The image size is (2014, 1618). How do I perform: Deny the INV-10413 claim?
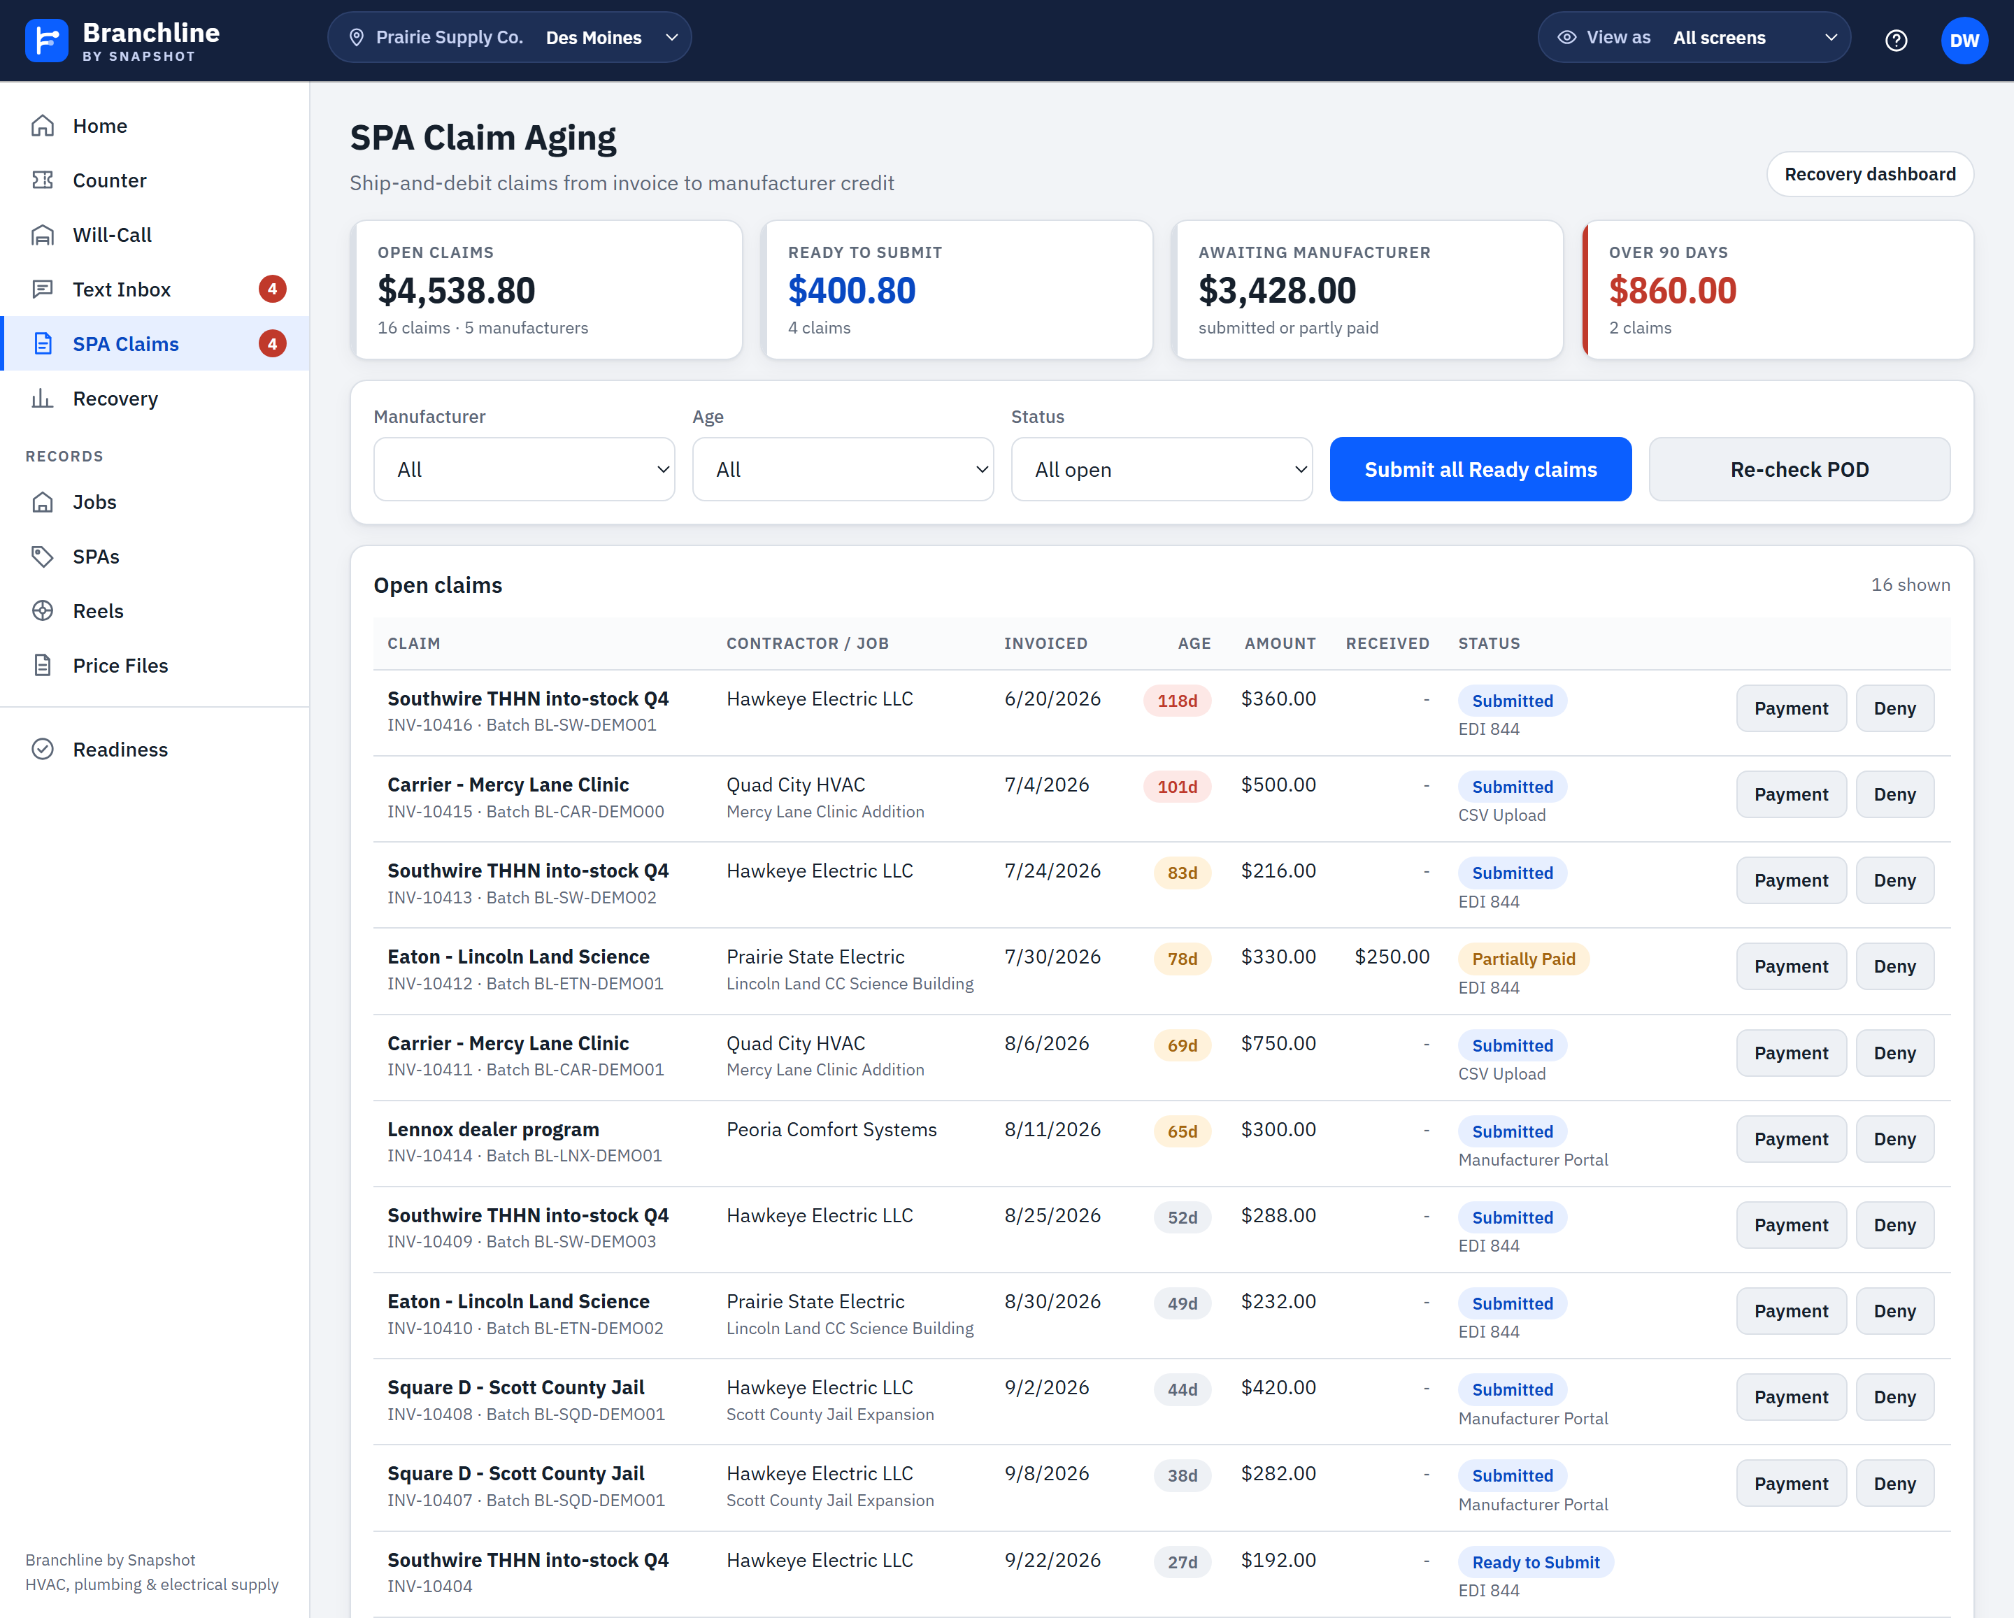point(1894,880)
